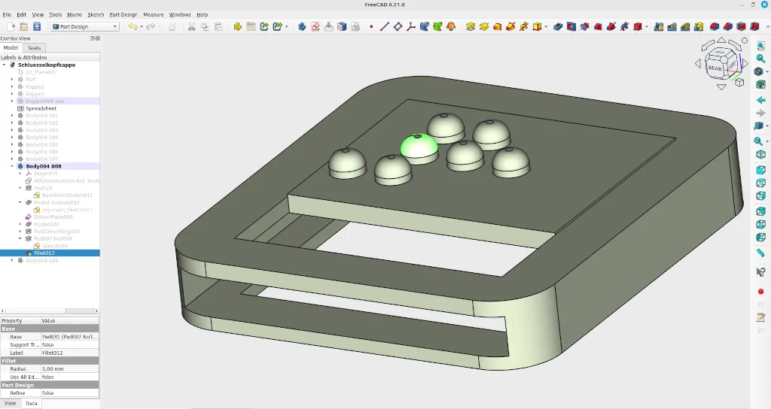Viewport: 771px width, 409px height.
Task: Click the Create sketch icon
Action: (x=315, y=26)
